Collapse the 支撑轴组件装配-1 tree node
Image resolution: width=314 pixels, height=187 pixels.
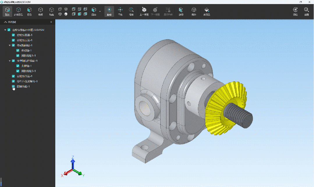click(x=10, y=61)
